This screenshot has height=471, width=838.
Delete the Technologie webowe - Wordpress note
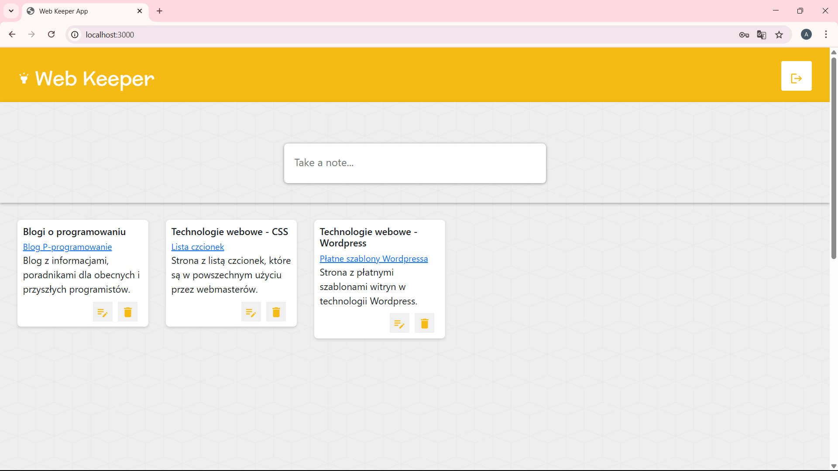424,324
